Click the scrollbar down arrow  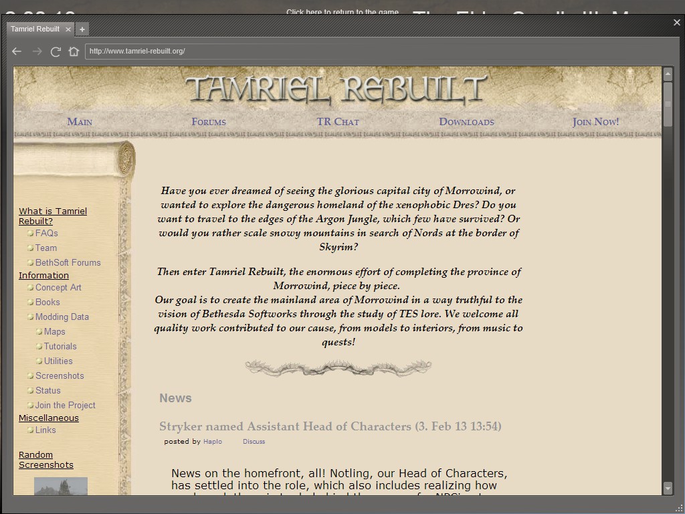click(x=668, y=488)
